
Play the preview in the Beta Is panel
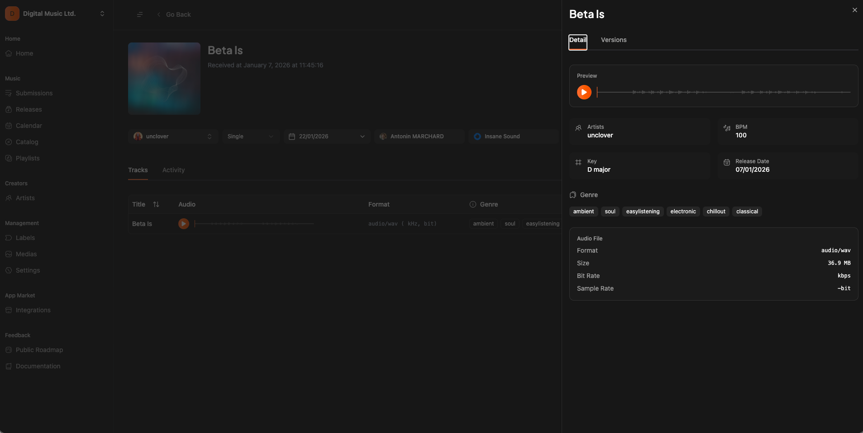coord(584,92)
